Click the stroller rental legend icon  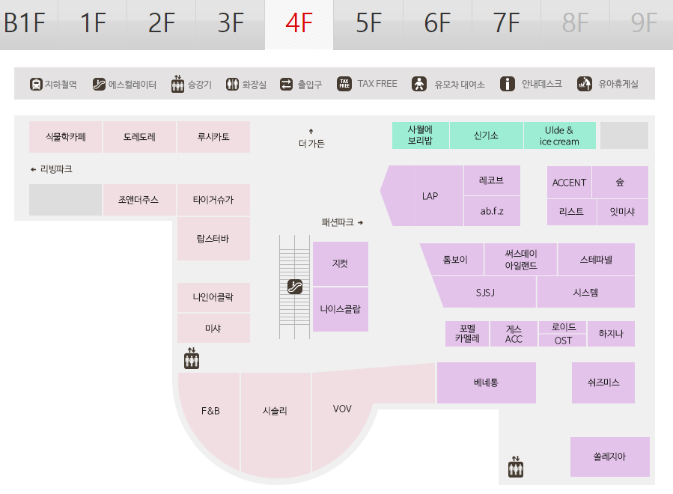pyautogui.click(x=419, y=84)
